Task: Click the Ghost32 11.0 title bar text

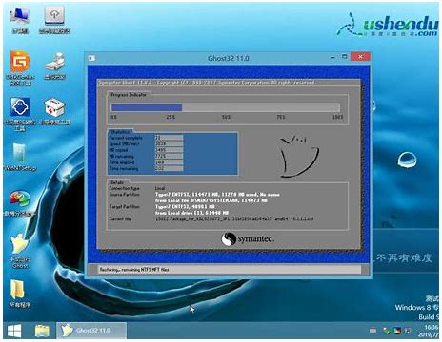Action: [x=229, y=58]
